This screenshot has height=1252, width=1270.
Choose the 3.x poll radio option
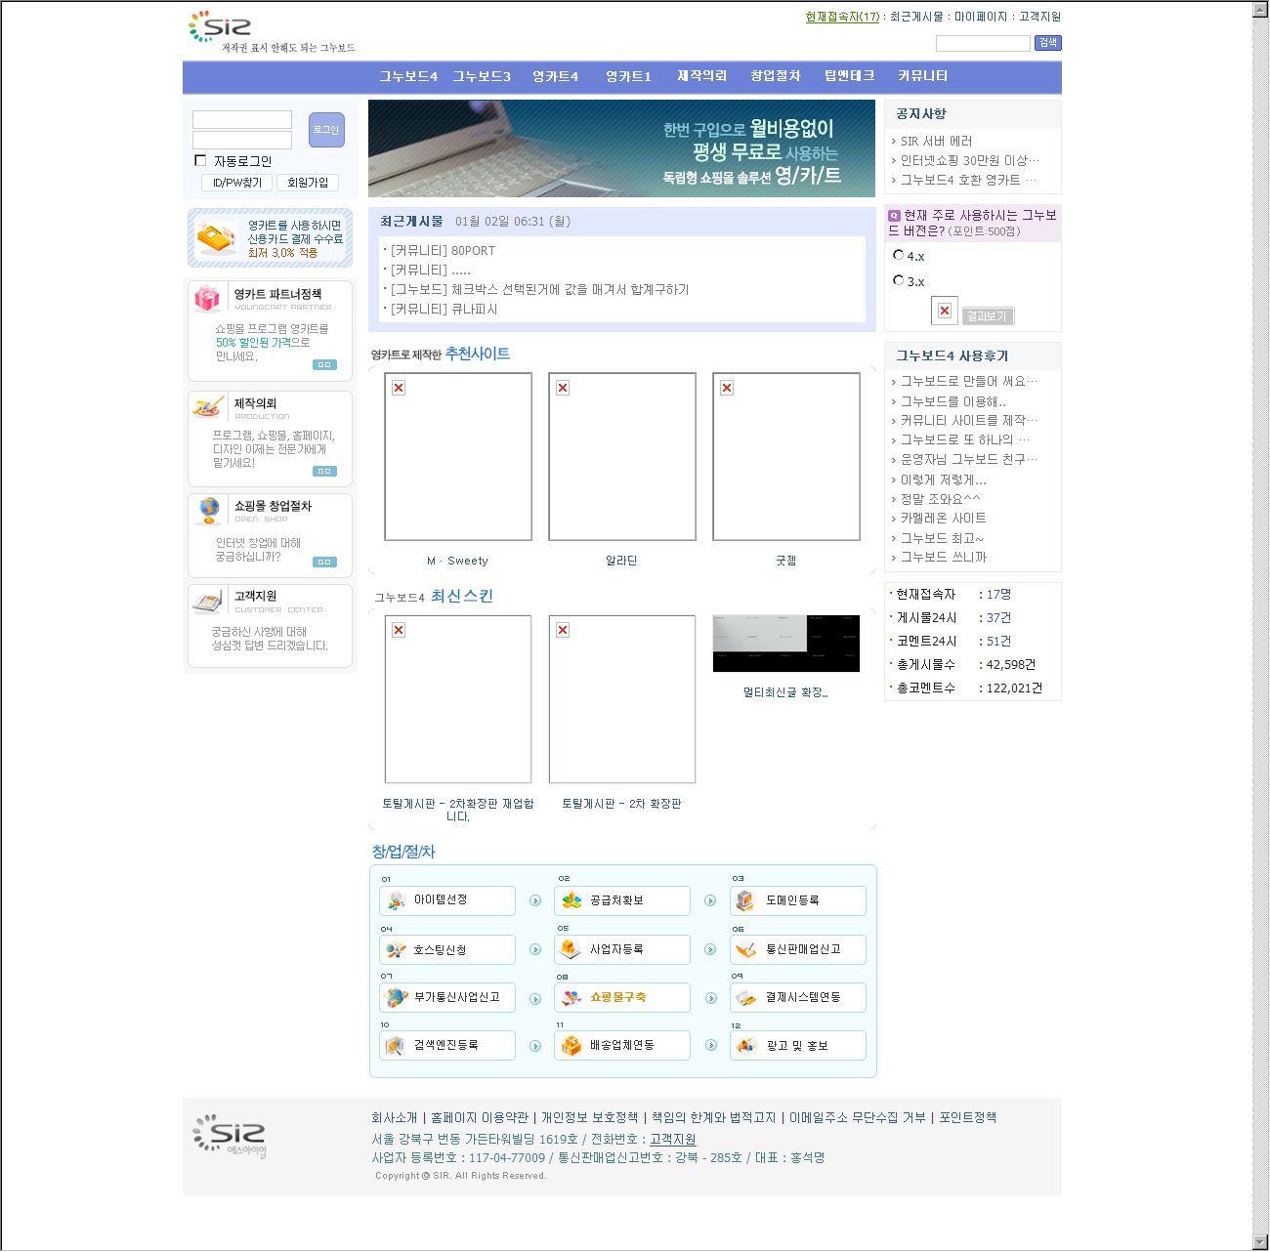tap(899, 280)
